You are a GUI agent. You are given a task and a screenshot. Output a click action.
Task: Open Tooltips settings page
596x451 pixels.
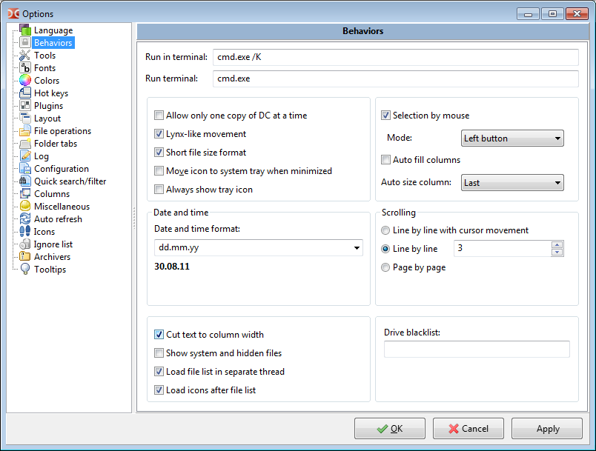pos(50,269)
